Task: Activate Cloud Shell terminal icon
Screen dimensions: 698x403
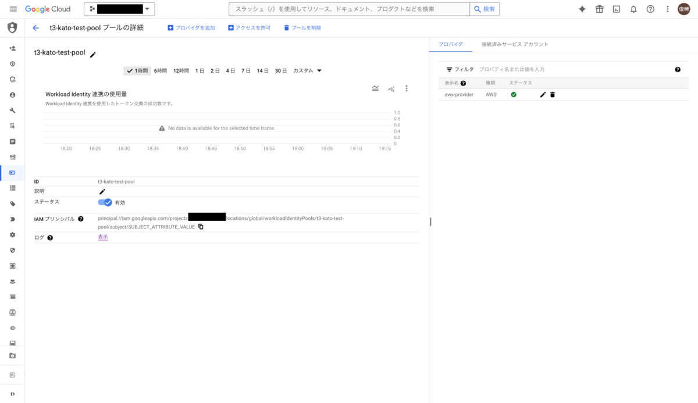Action: 617,9
